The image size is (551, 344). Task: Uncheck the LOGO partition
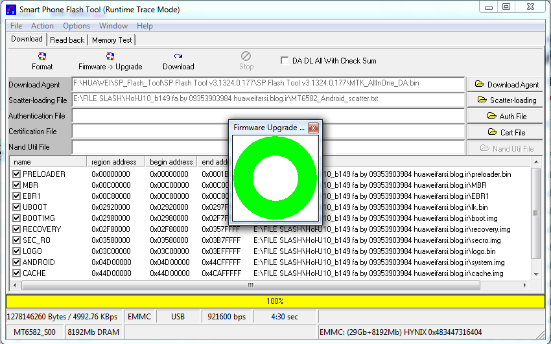16,251
